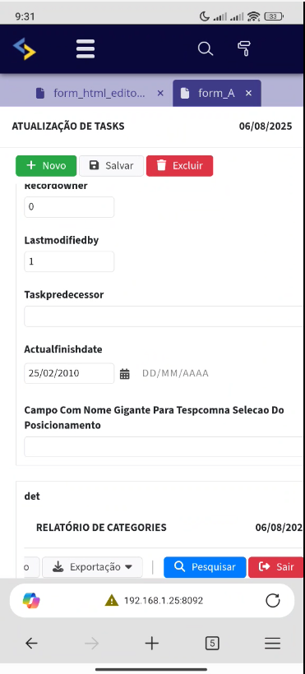Open the browser tabs counter showing 5
This screenshot has height=674, width=305.
pyautogui.click(x=212, y=643)
